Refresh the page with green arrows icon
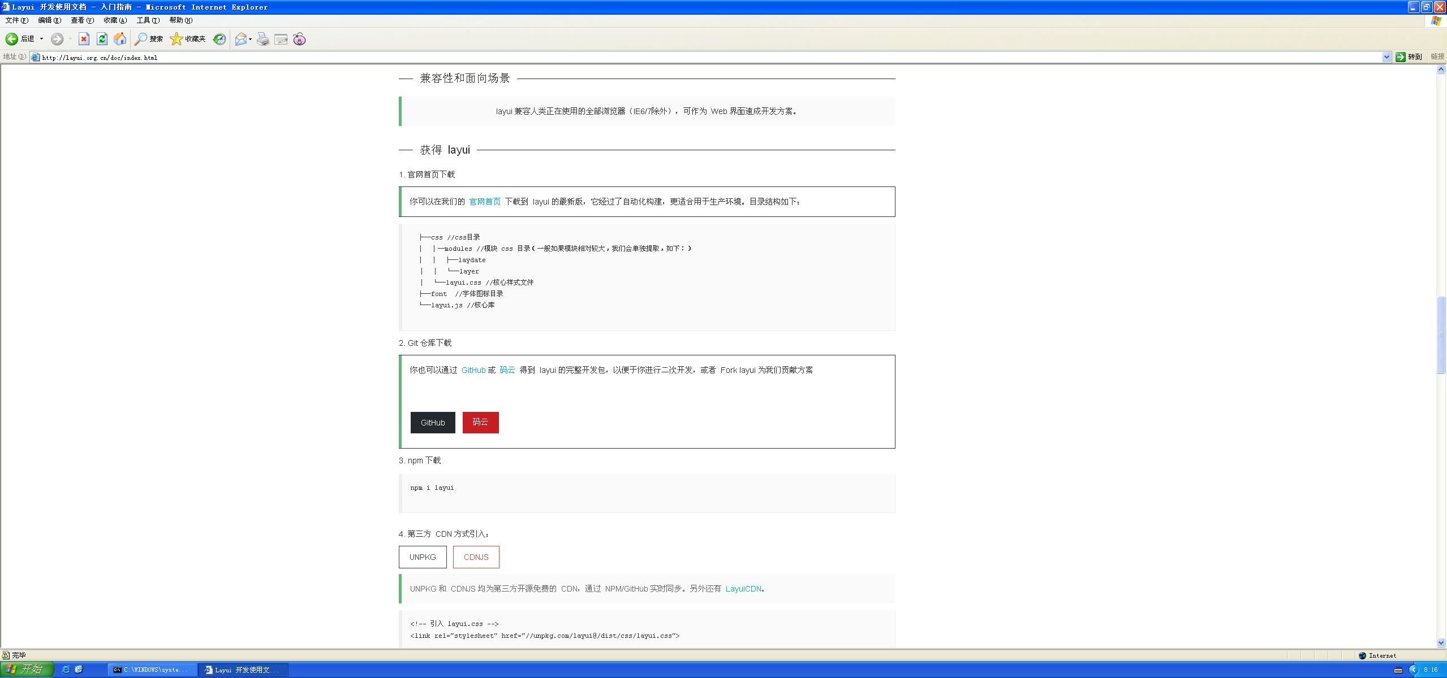Image resolution: width=1447 pixels, height=678 pixels. click(102, 39)
